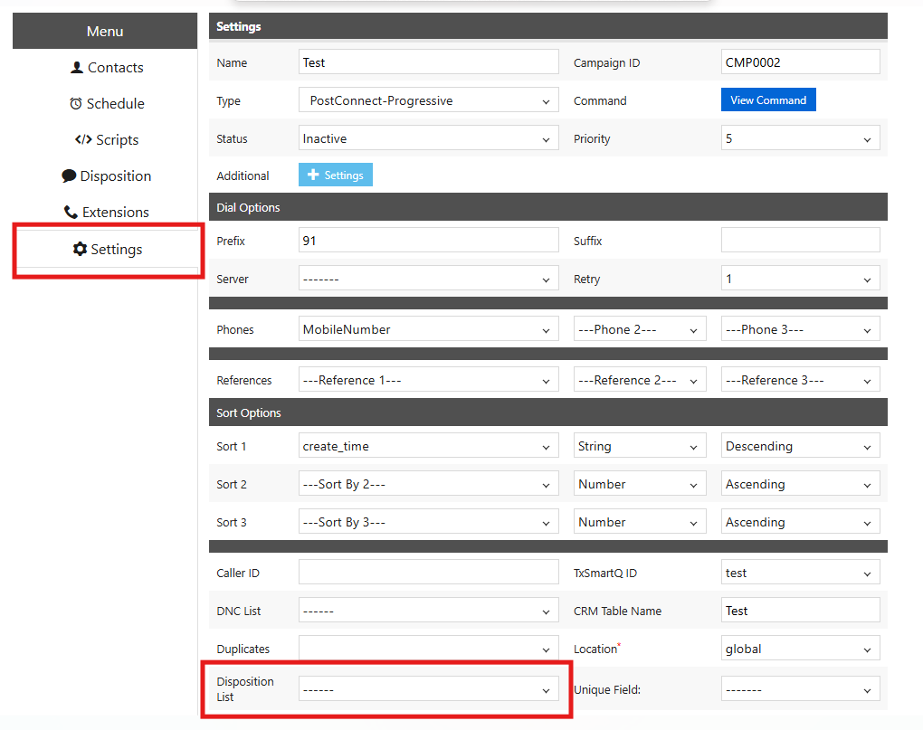Open the Type dropdown PostConnect-Progressive
The width and height of the screenshot is (923, 730).
(428, 101)
